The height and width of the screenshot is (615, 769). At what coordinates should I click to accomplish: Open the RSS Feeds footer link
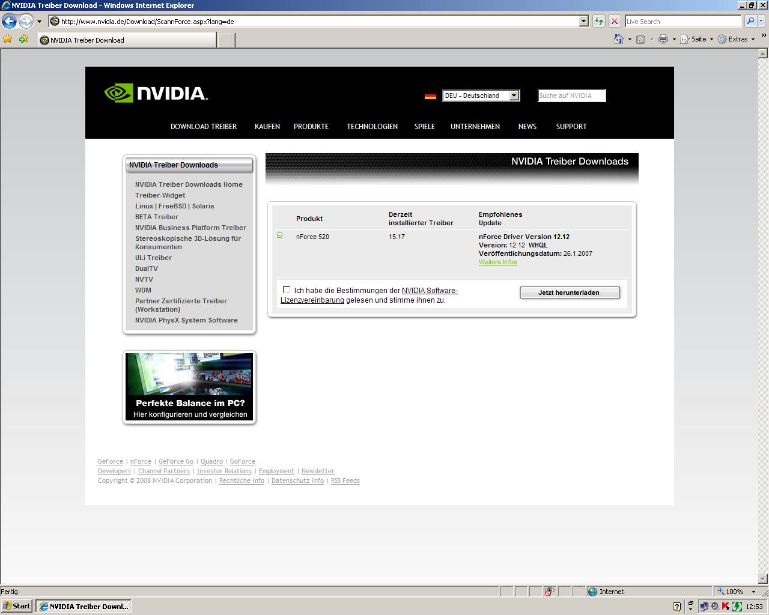point(345,481)
